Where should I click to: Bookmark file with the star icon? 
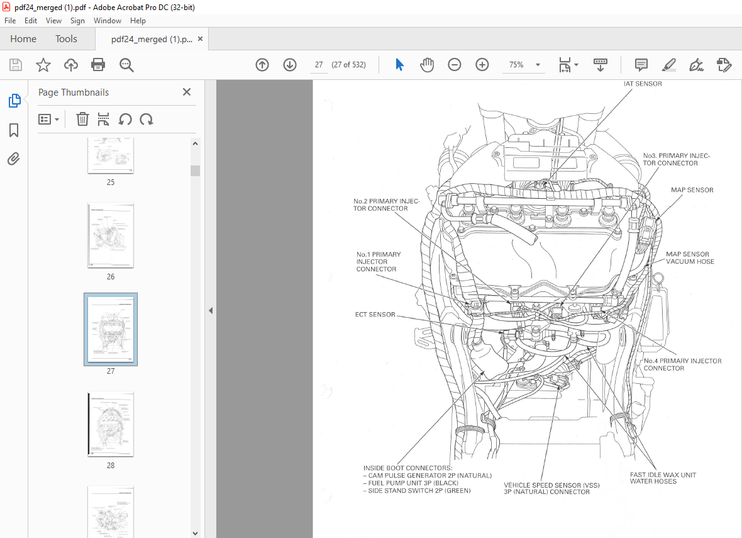click(43, 65)
